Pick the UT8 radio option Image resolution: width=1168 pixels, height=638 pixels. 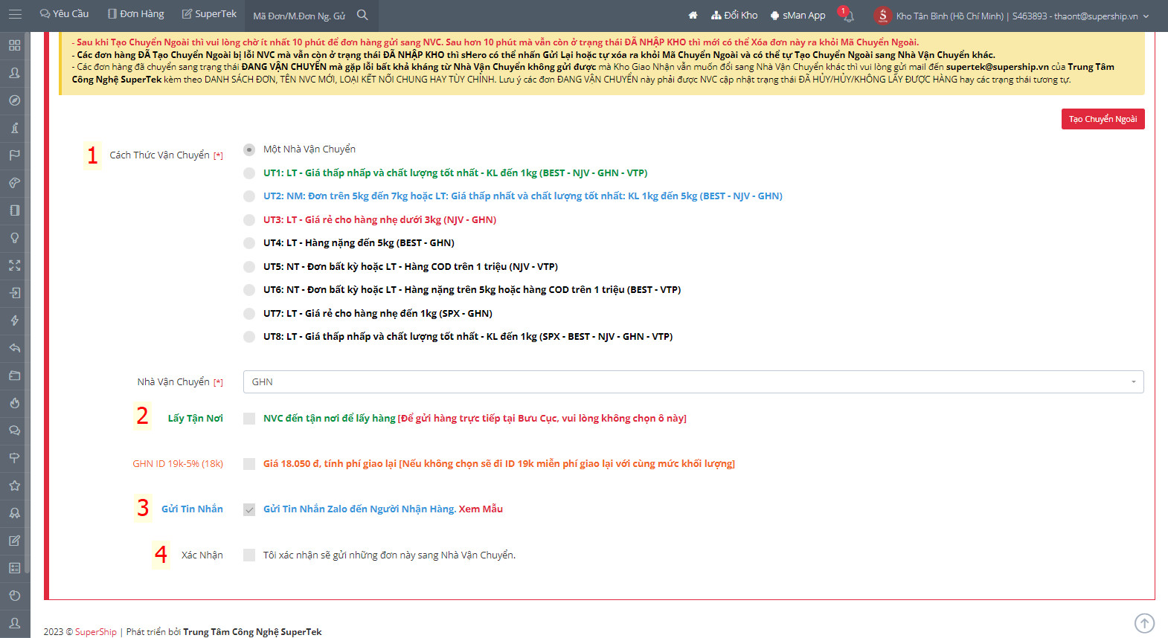pyautogui.click(x=249, y=337)
